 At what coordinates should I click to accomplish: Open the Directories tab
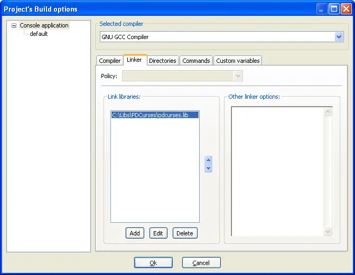click(x=162, y=61)
